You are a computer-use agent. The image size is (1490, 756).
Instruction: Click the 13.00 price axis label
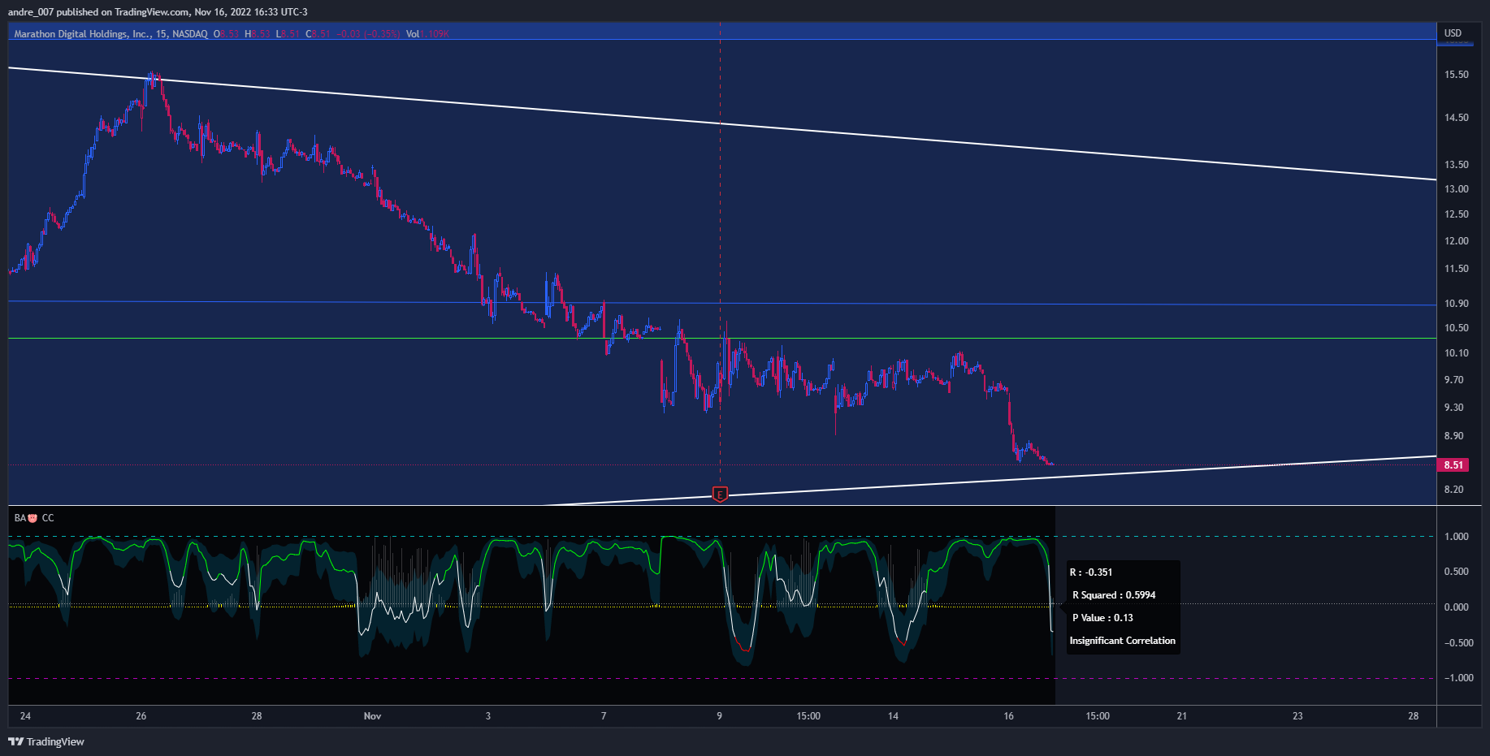(1457, 189)
